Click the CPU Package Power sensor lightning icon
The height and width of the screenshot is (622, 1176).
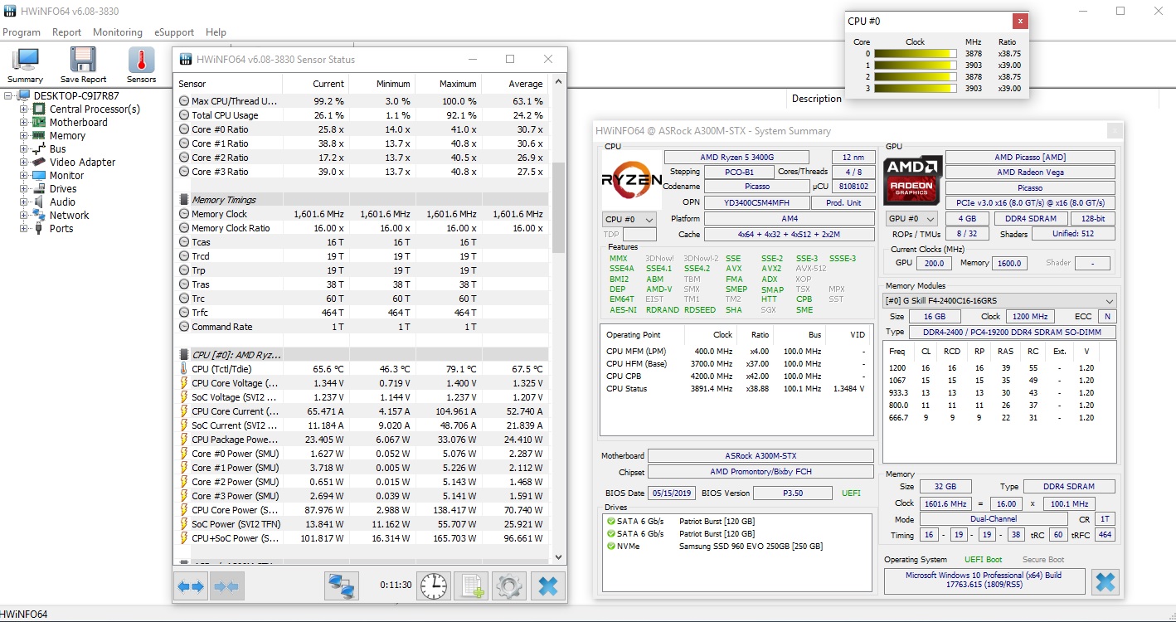(184, 440)
